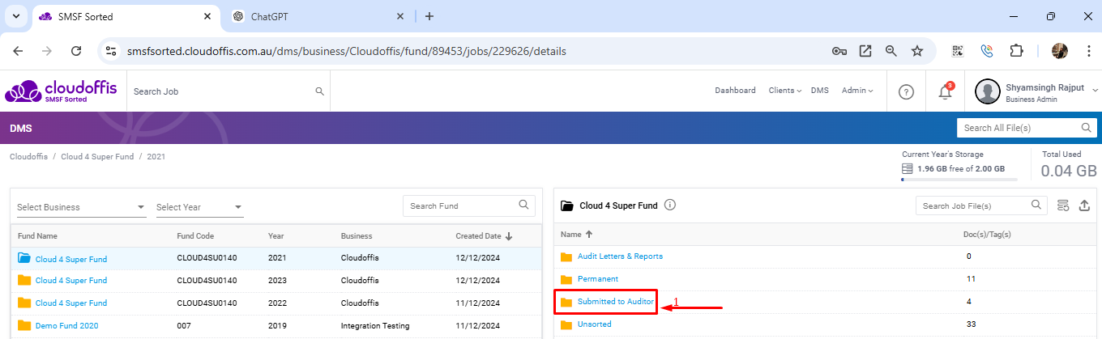Click the Created Date sort arrow
The width and height of the screenshot is (1102, 339).
pyautogui.click(x=509, y=236)
